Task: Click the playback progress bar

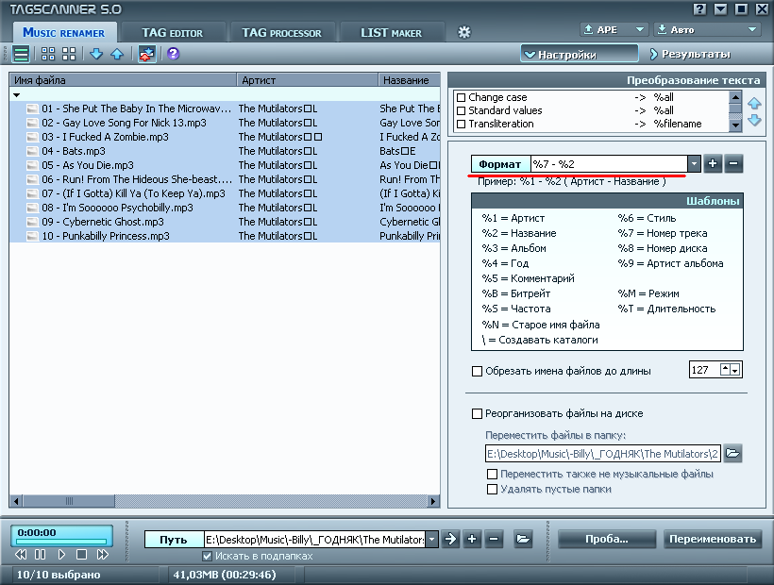Action: [x=61, y=543]
